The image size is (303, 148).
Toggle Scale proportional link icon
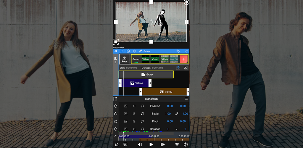point(177,114)
